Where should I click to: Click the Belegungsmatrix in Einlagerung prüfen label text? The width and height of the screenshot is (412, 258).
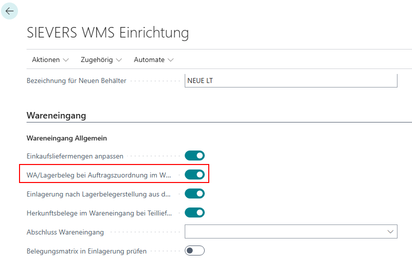point(86,251)
